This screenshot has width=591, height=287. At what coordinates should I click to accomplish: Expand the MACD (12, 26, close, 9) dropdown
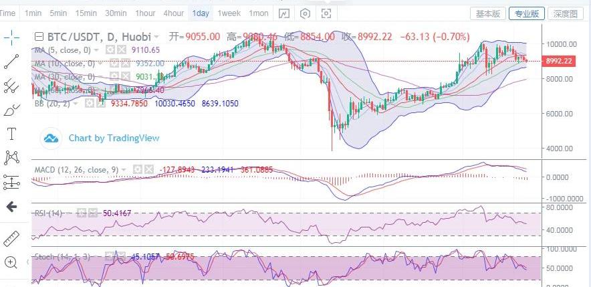click(x=123, y=170)
